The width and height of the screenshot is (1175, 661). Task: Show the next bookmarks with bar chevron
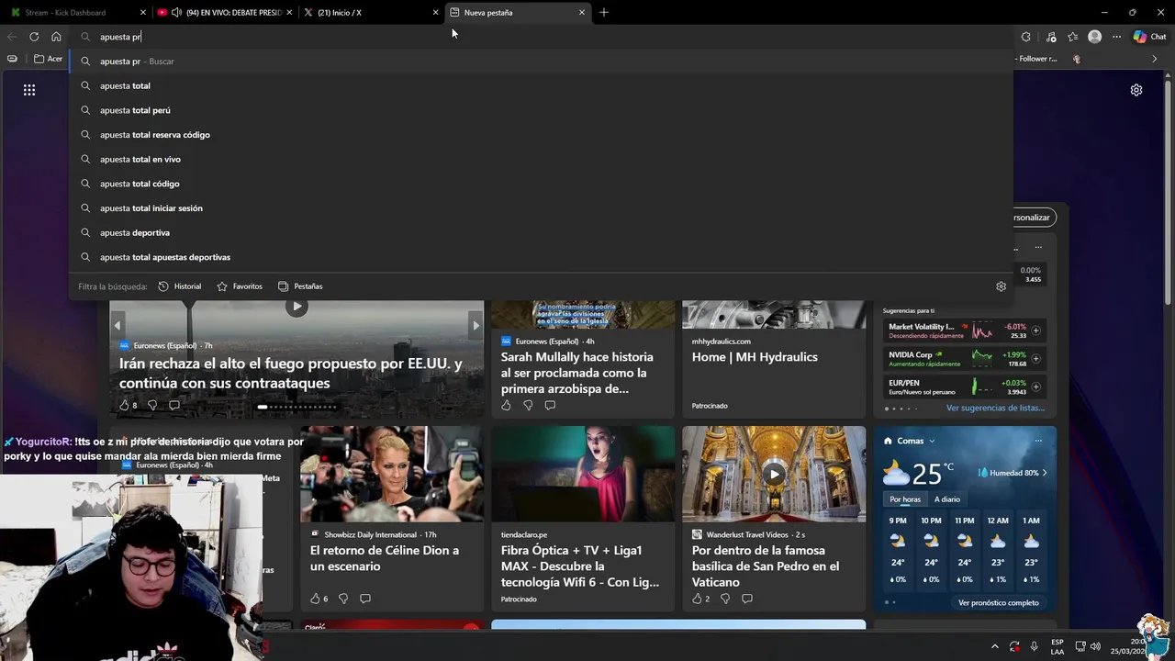tap(1155, 59)
